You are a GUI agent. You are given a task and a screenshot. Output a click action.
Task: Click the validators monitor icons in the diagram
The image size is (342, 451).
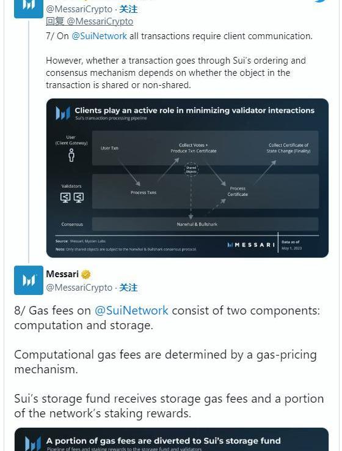(72, 197)
